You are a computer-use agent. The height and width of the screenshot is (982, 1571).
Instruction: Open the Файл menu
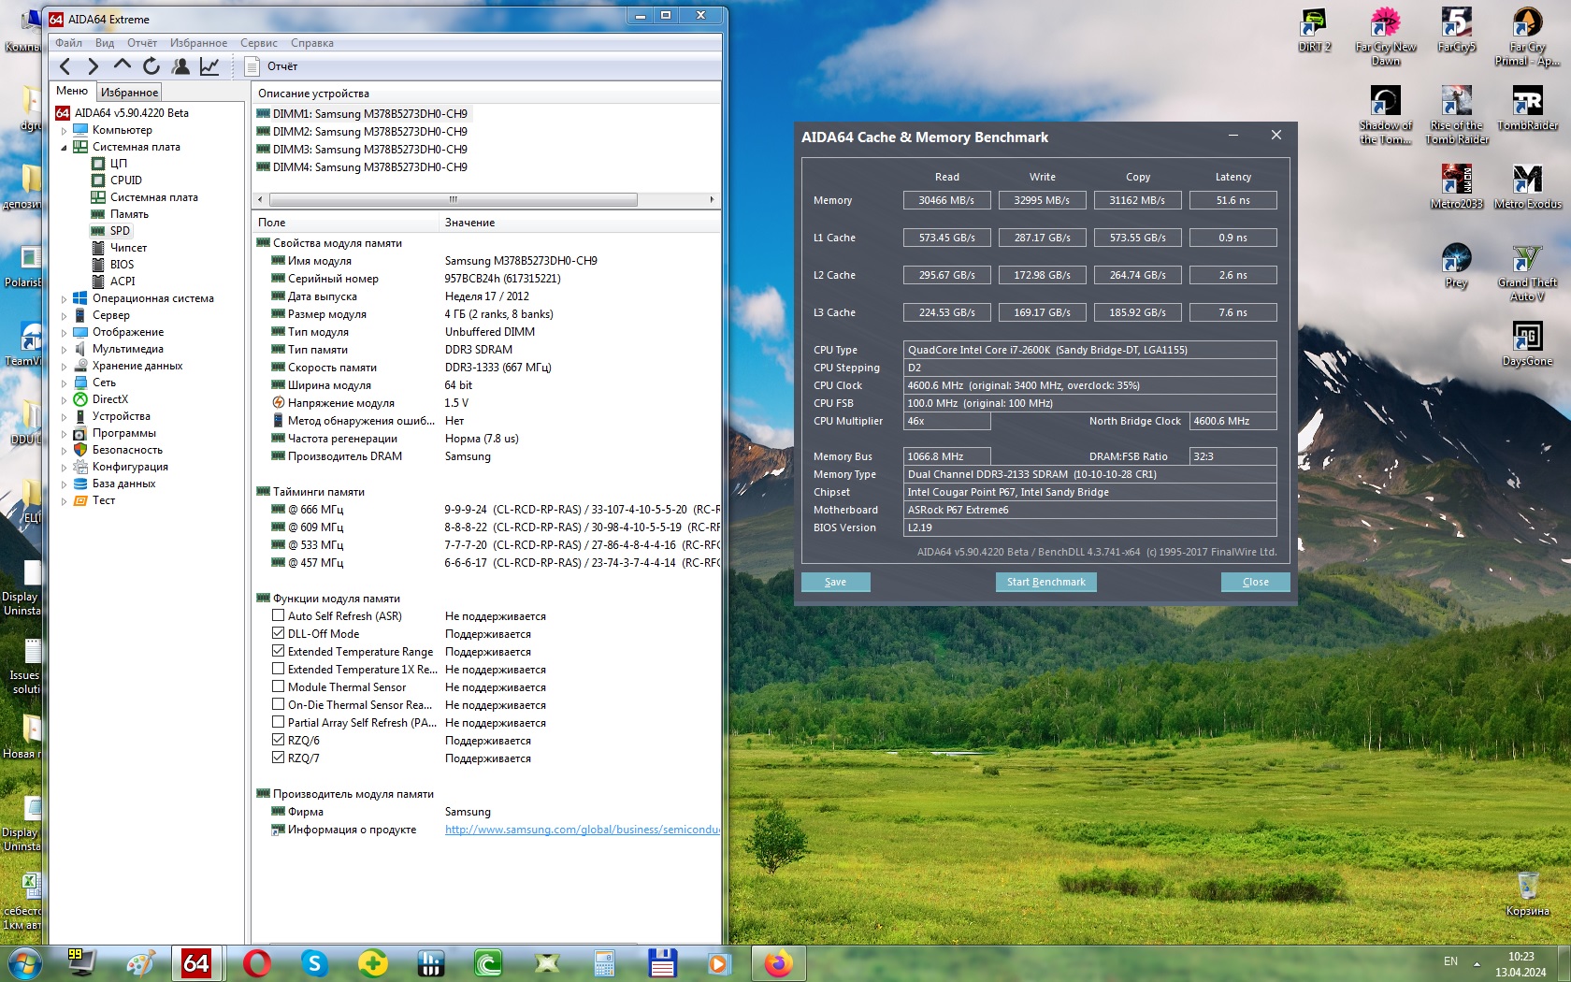pos(68,43)
